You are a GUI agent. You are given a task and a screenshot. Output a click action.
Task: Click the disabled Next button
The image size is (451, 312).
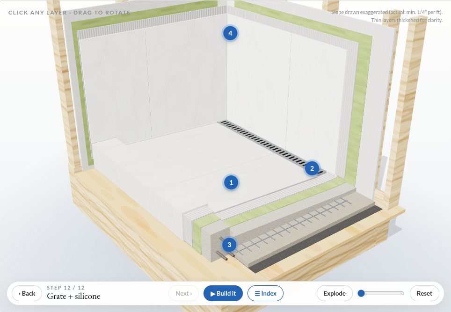pos(183,293)
